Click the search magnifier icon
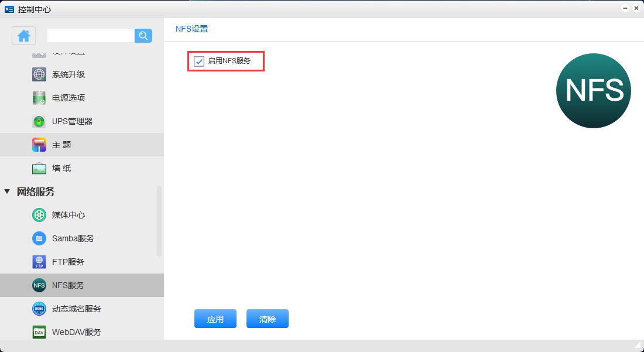 [143, 36]
